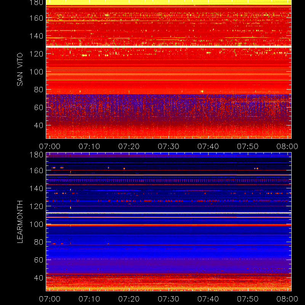Pick the 120 frequency tick in LEARMONTH plot
The height and width of the screenshot is (305, 305).
coord(36,206)
